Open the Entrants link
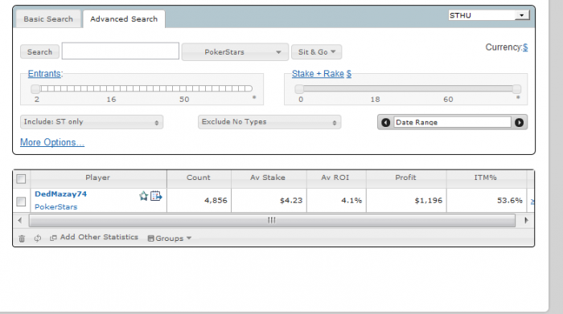Image resolution: width=563 pixels, height=314 pixels. (x=44, y=74)
